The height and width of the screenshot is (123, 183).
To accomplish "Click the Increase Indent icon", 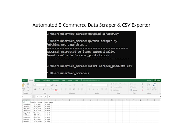I will coord(78,89).
